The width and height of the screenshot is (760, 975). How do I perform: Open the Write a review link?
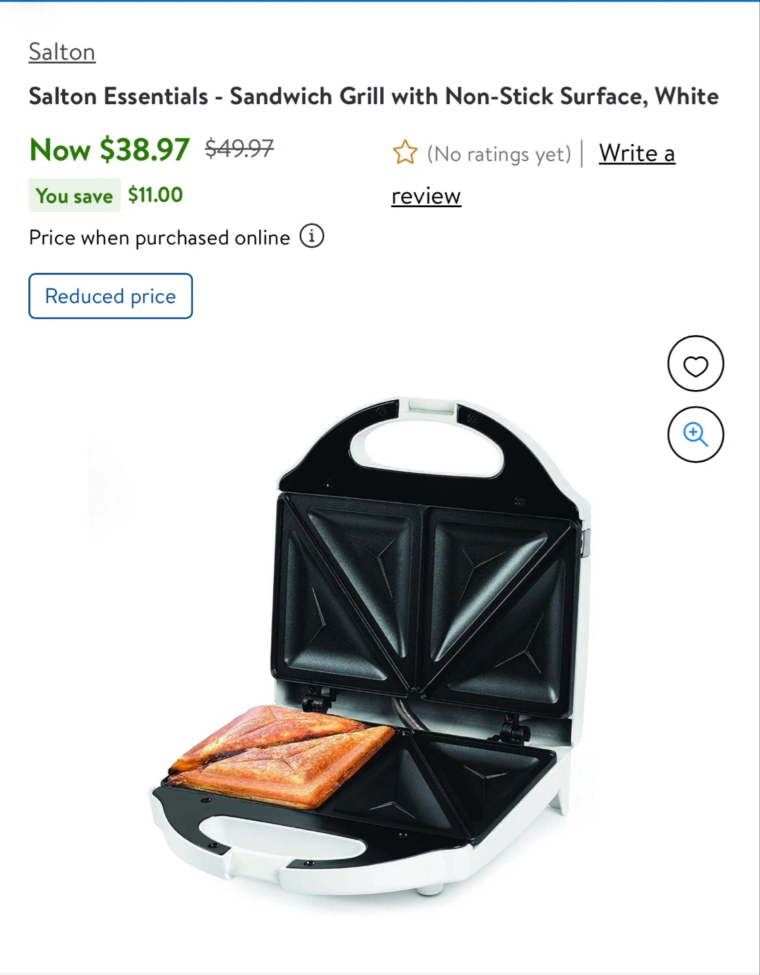click(x=533, y=174)
